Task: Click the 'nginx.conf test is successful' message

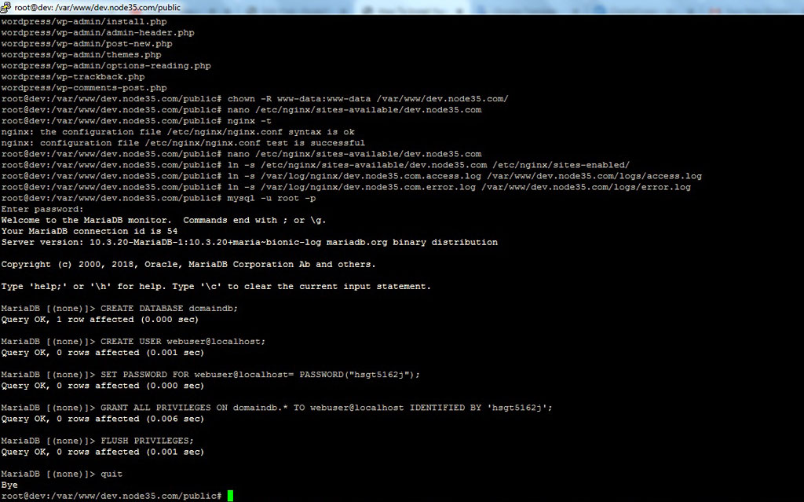Action: click(183, 143)
